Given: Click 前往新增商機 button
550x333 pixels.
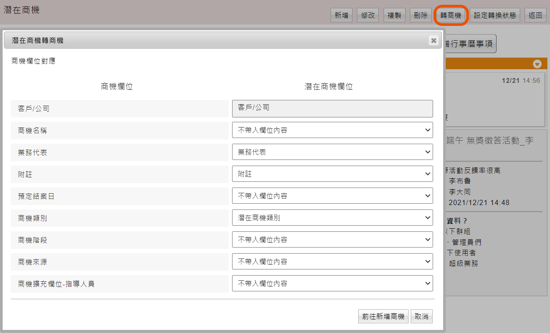Looking at the screenshot, I should (x=383, y=316).
